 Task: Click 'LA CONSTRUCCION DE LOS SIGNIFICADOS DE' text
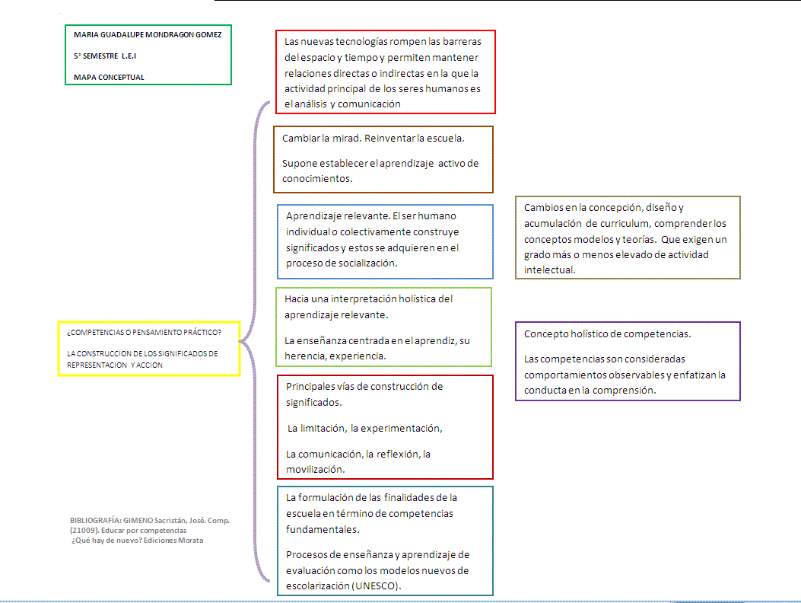(142, 353)
